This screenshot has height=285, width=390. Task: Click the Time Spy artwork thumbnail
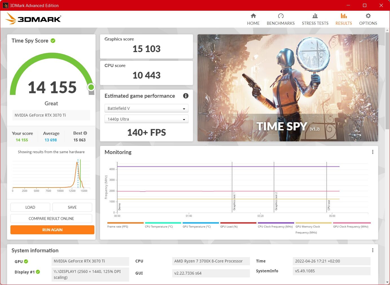click(288, 88)
